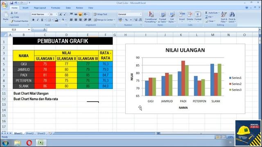Click the Comma Style icon
Image resolution: width=262 pixels, height=147 pixels.
131,20
